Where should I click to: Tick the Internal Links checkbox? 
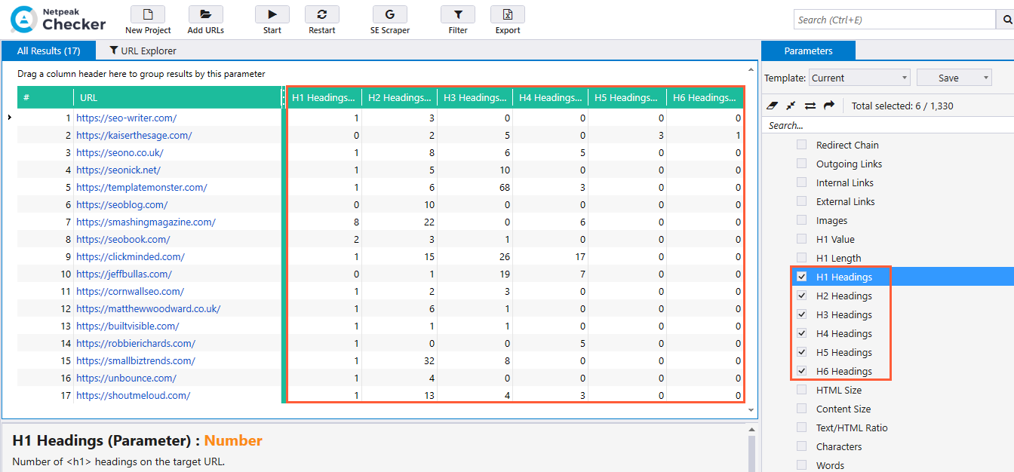pos(801,182)
